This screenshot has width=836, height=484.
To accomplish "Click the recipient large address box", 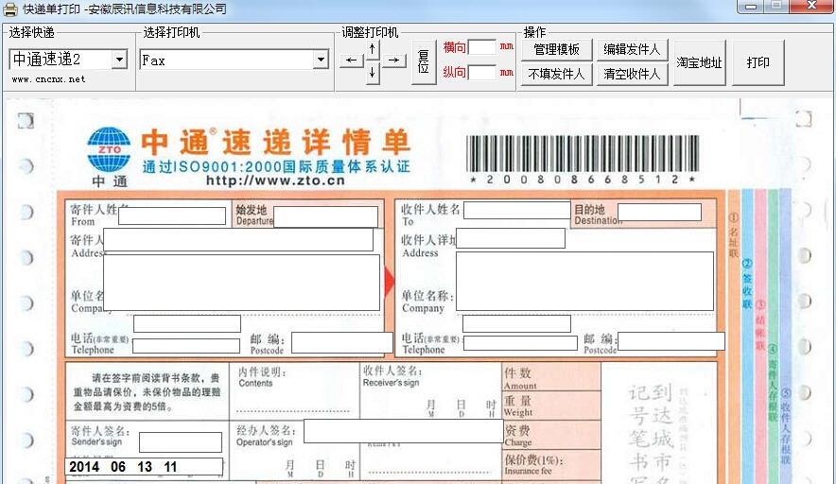I will [x=584, y=281].
